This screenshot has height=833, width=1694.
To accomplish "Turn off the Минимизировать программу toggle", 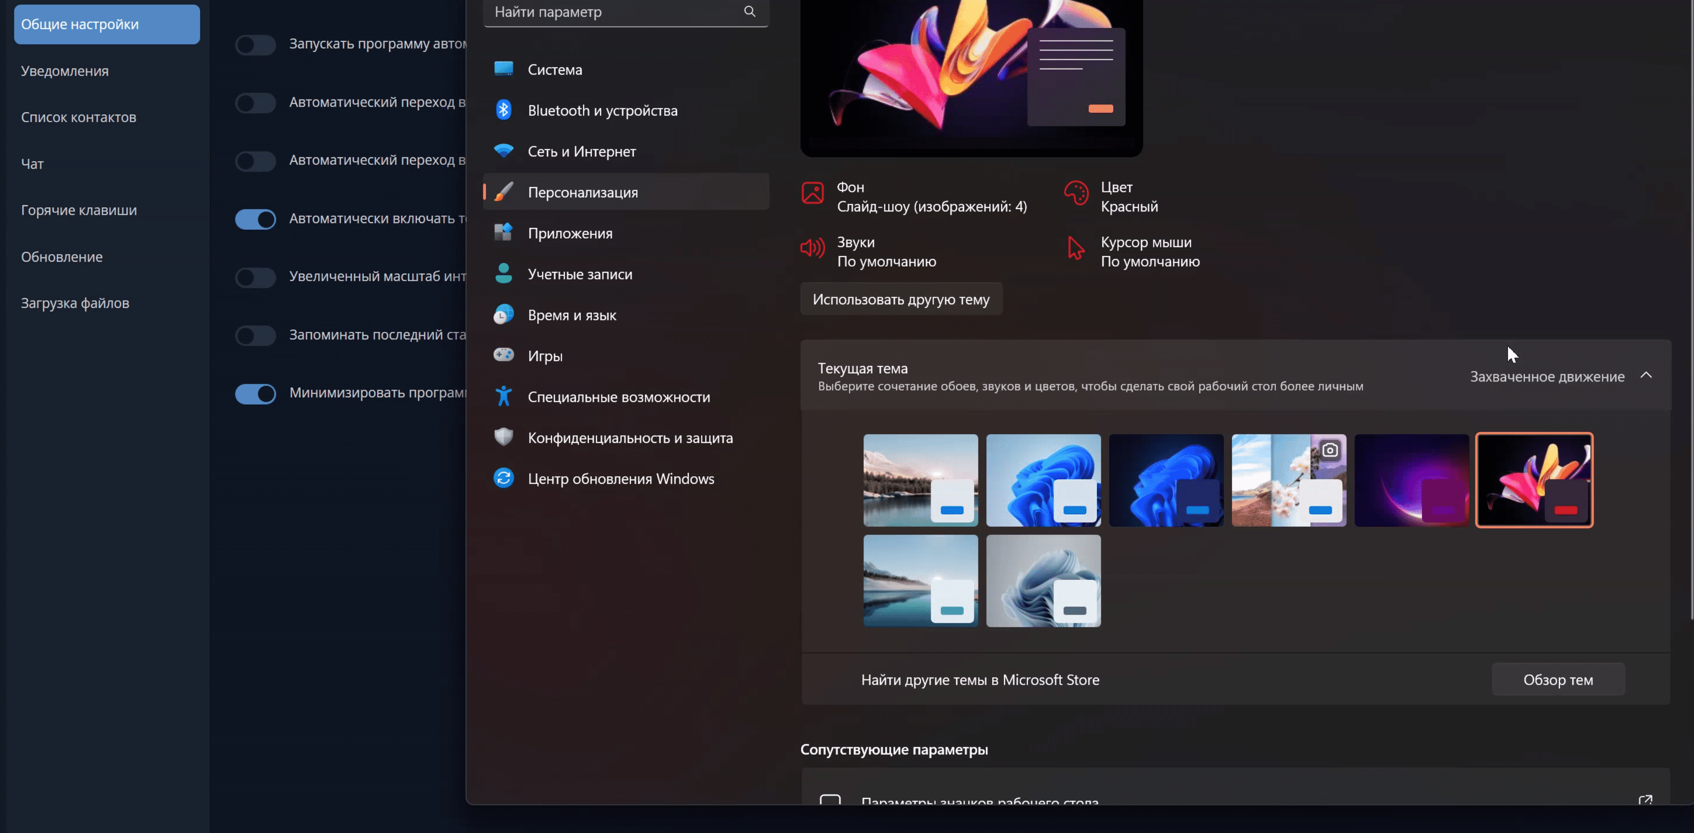I will 255,394.
